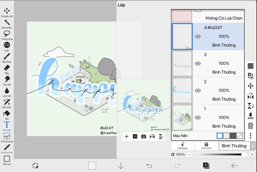
Task: Click the alpha opacity slider handle
Action: (244, 154)
